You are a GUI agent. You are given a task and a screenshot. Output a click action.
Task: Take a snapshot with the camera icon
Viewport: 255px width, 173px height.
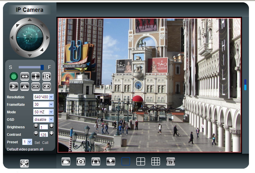pyautogui.click(x=81, y=162)
